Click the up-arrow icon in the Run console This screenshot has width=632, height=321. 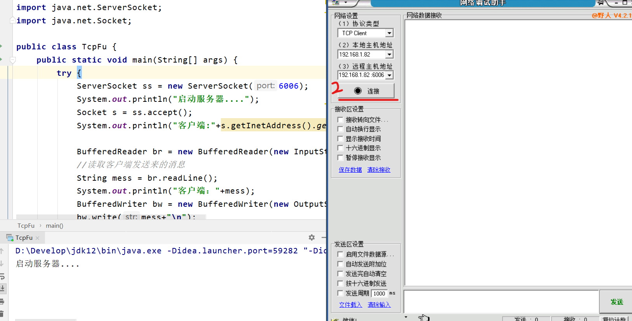(2, 251)
